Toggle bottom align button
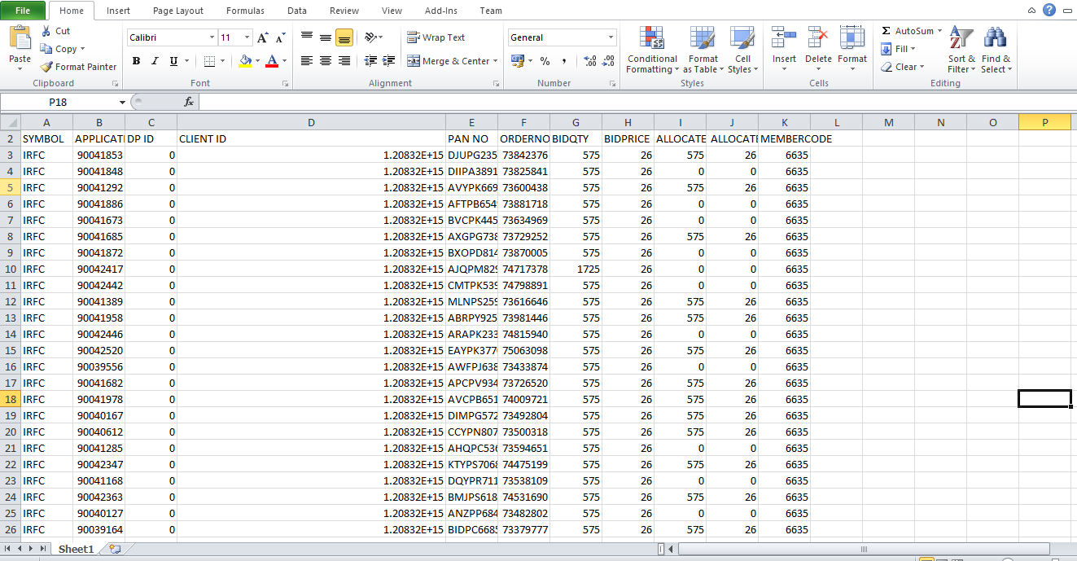1077x561 pixels. [x=344, y=37]
